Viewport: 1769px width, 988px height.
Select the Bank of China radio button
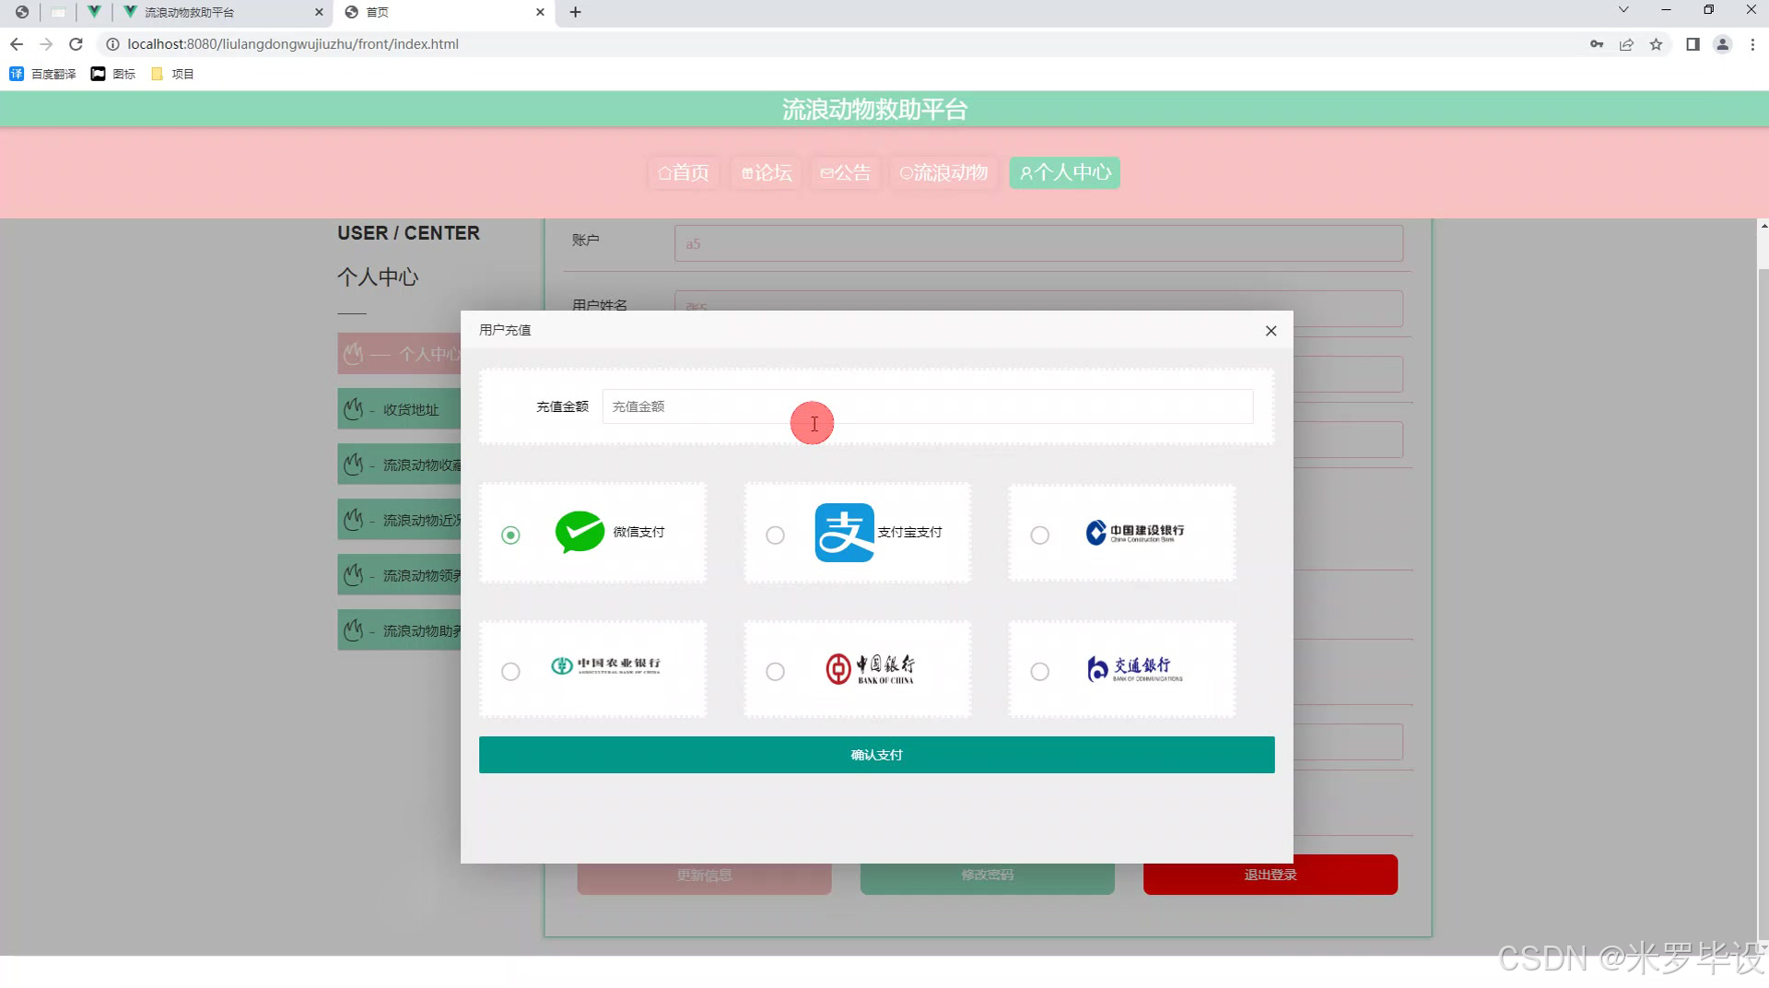tap(775, 672)
